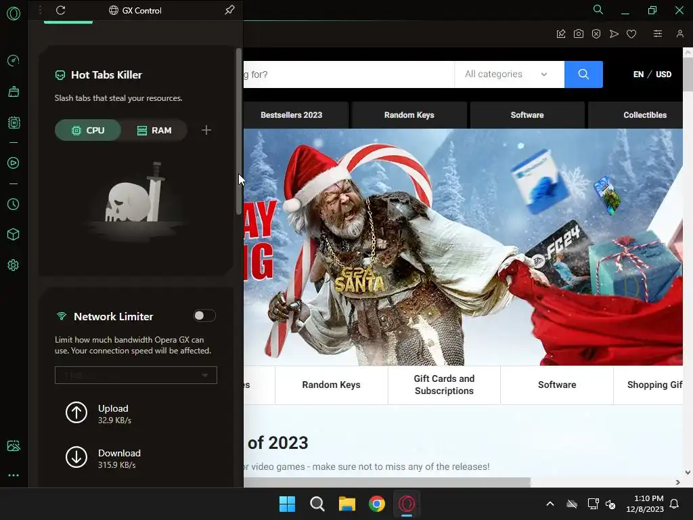Open sidebar three-dots more menu
Image resolution: width=693 pixels, height=520 pixels.
coord(14,475)
